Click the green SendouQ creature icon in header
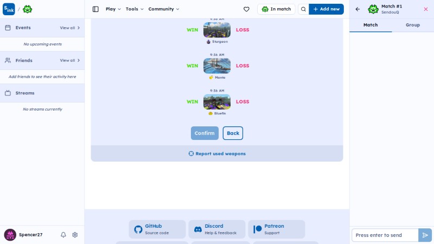 [28, 9]
